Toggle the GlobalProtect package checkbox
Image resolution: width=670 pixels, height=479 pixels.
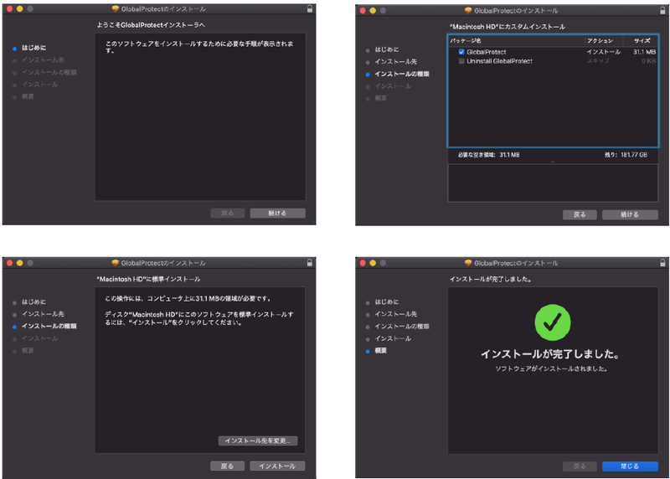[461, 52]
